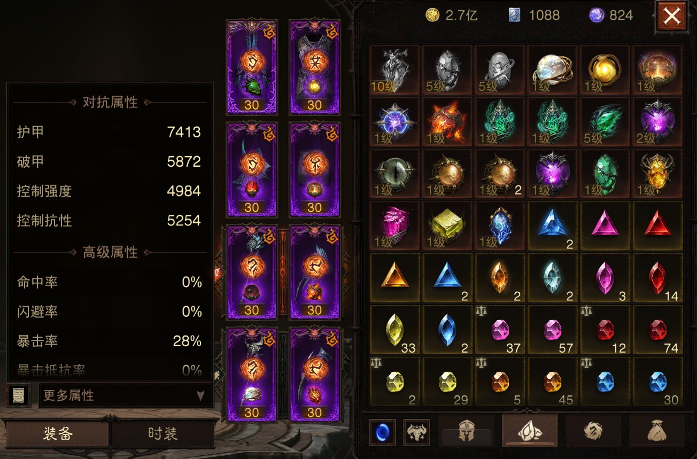Switch to the gems inventory tab
Image resolution: width=697 pixels, height=459 pixels.
click(x=530, y=431)
